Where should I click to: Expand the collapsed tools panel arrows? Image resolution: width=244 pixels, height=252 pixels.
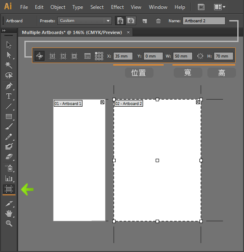(4, 30)
